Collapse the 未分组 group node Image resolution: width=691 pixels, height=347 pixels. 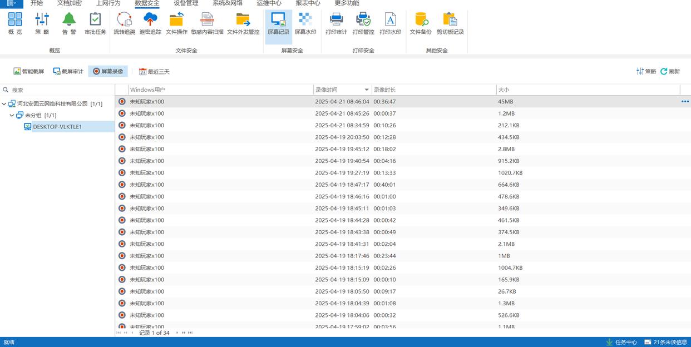(12, 115)
